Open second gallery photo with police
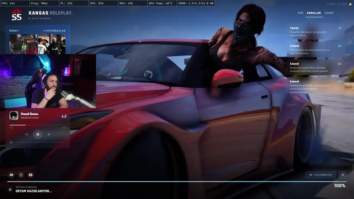354x199 pixels. [52, 44]
